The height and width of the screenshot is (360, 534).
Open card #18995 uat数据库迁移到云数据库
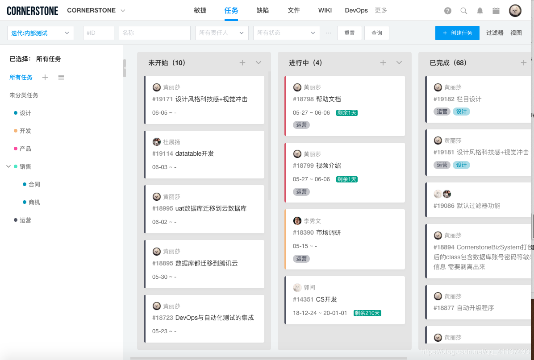click(x=204, y=209)
